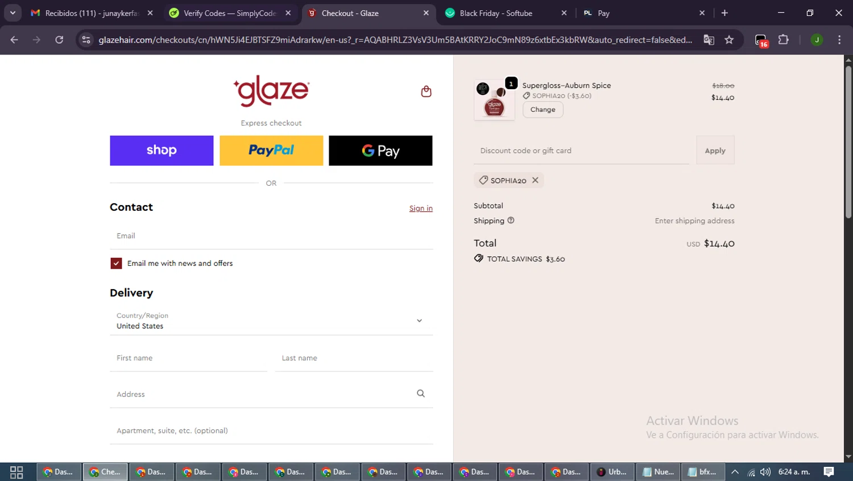The image size is (853, 481).
Task: Open the Windows notification center icon
Action: click(x=829, y=472)
